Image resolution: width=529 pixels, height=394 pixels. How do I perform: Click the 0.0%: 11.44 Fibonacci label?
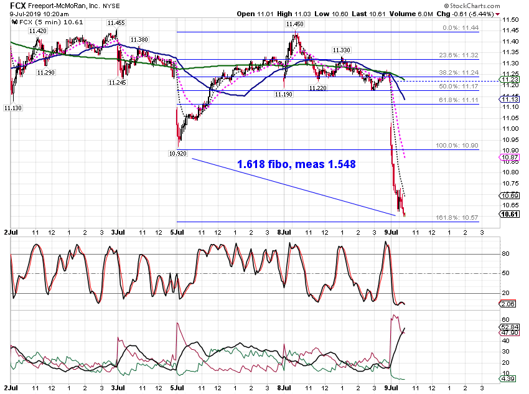[461, 28]
